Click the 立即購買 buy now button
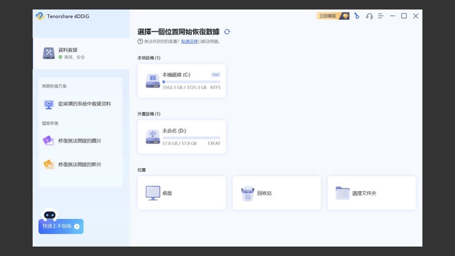 333,16
